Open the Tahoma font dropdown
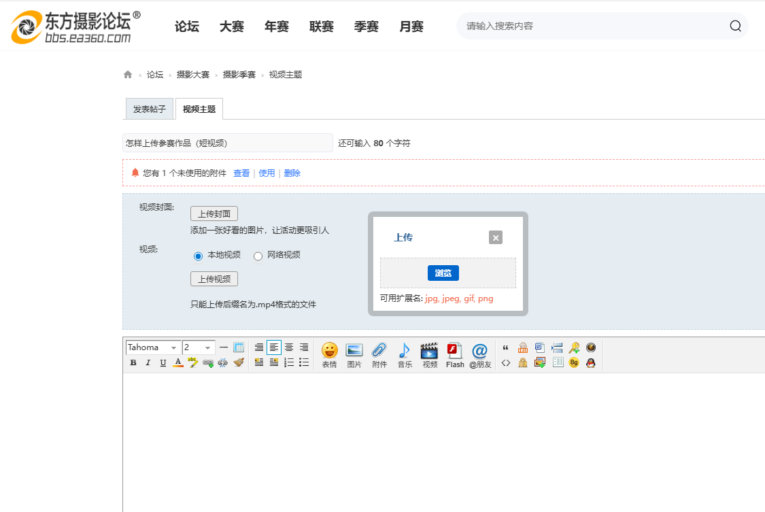This screenshot has height=512, width=765. pyautogui.click(x=153, y=347)
